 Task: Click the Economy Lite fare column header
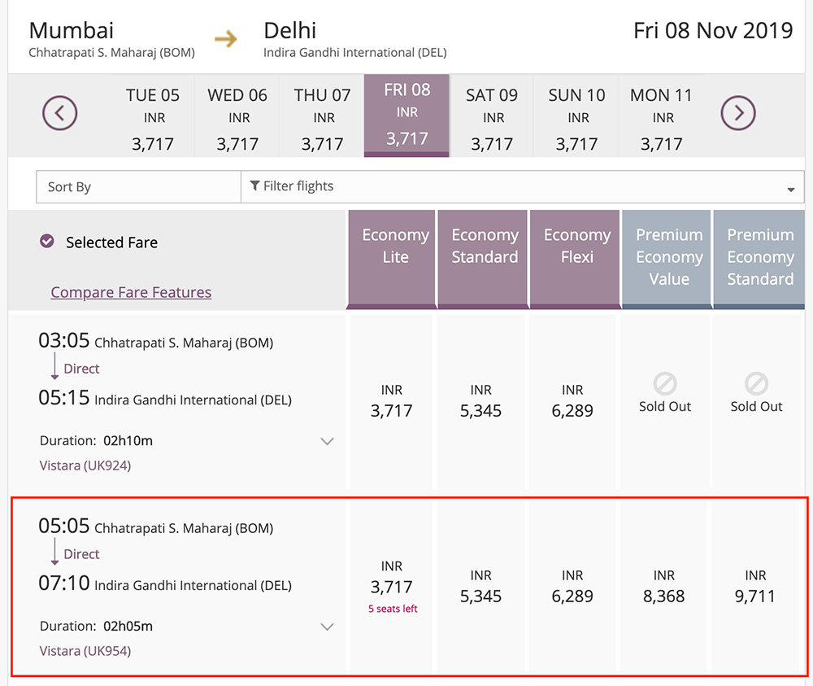(392, 260)
